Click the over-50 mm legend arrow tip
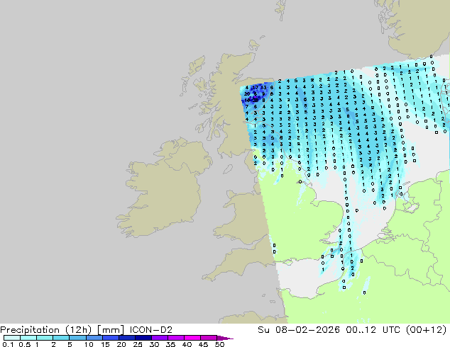 tap(225, 338)
